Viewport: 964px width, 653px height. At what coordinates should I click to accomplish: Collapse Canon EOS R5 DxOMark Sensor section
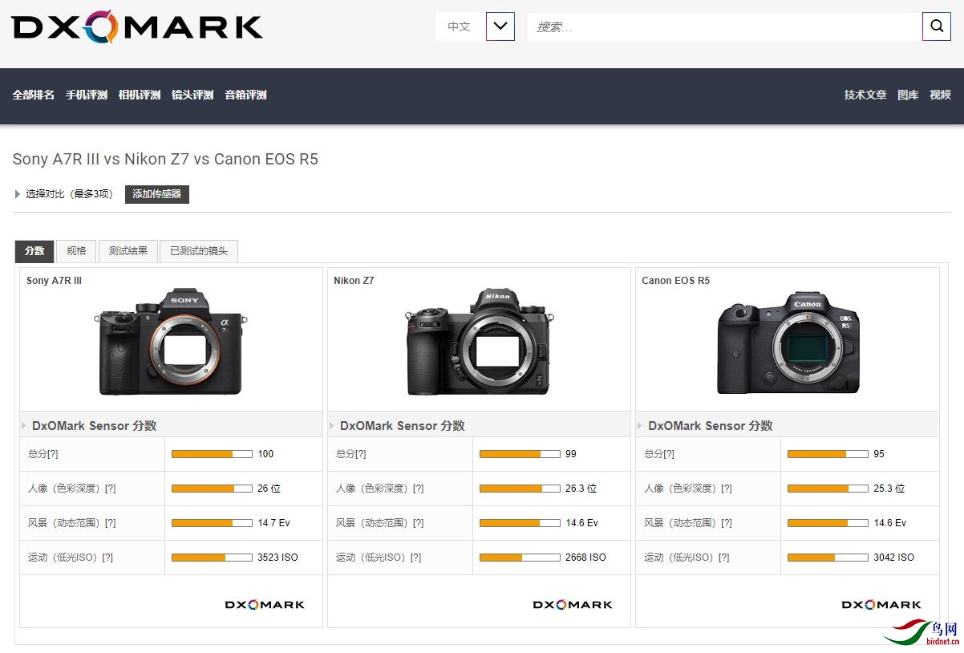[641, 425]
